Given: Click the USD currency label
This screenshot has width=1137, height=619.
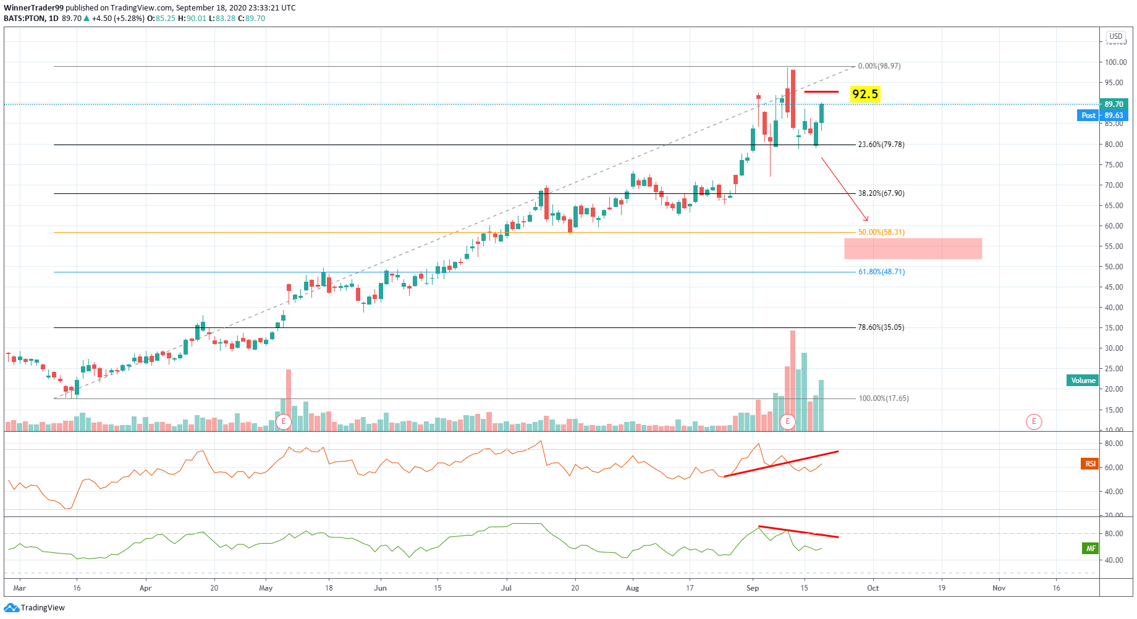Looking at the screenshot, I should [x=1115, y=36].
